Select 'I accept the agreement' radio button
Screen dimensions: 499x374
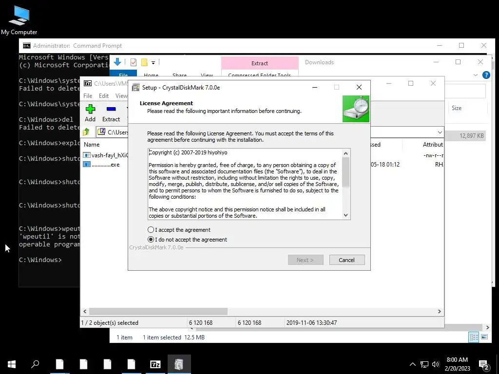coord(151,230)
